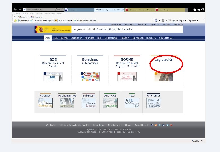The image size is (220, 152).
Task: Open the mobile site icon in footer
Action: 152,125
